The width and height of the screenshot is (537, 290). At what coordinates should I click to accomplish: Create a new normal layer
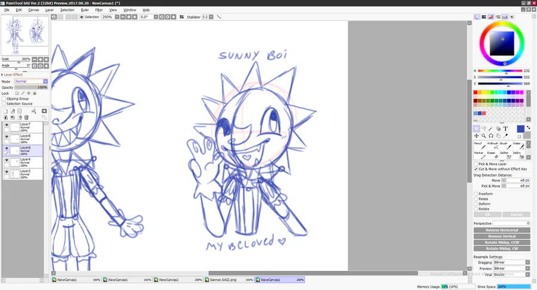pyautogui.click(x=5, y=111)
